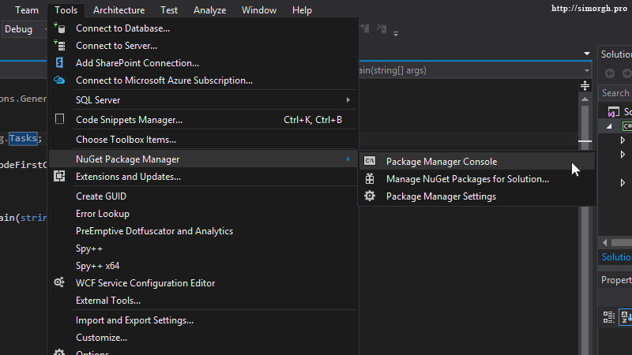Click the Connect to Database icon
This screenshot has width=632, height=355.
click(x=60, y=28)
